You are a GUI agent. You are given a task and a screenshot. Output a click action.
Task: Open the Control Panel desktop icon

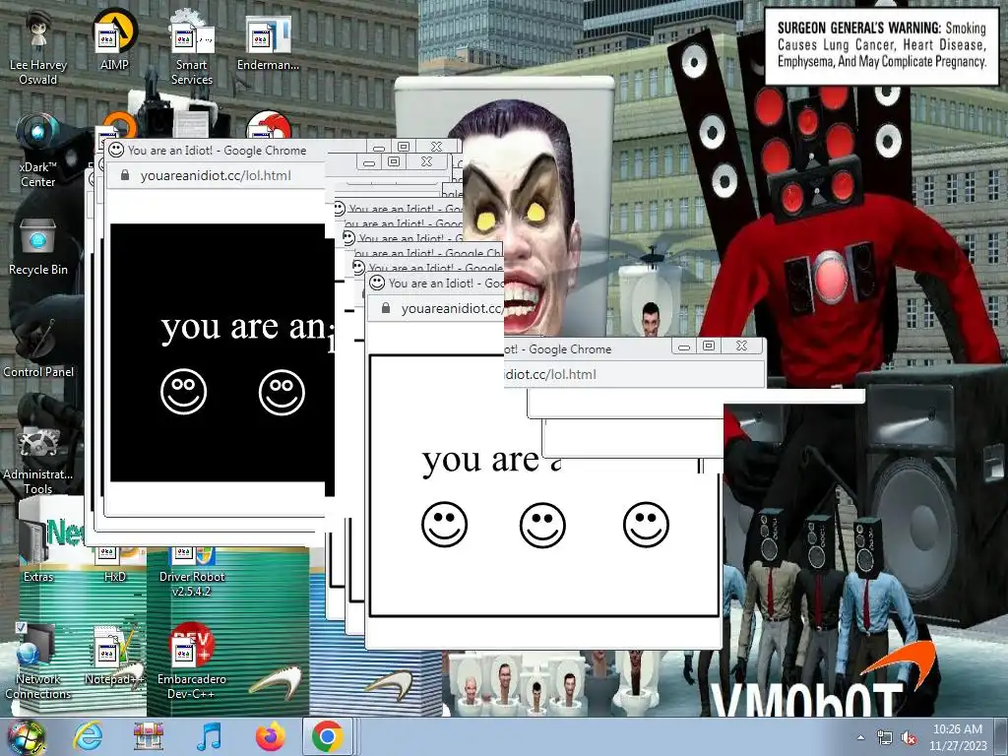coord(38,347)
